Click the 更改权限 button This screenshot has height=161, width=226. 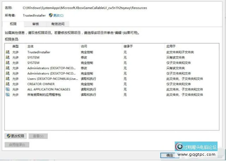16,136
